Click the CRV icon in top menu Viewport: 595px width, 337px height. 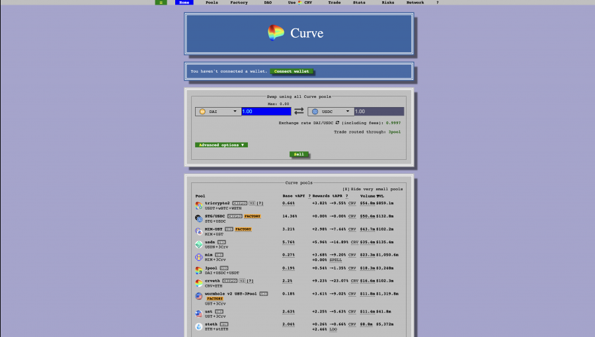click(x=299, y=2)
